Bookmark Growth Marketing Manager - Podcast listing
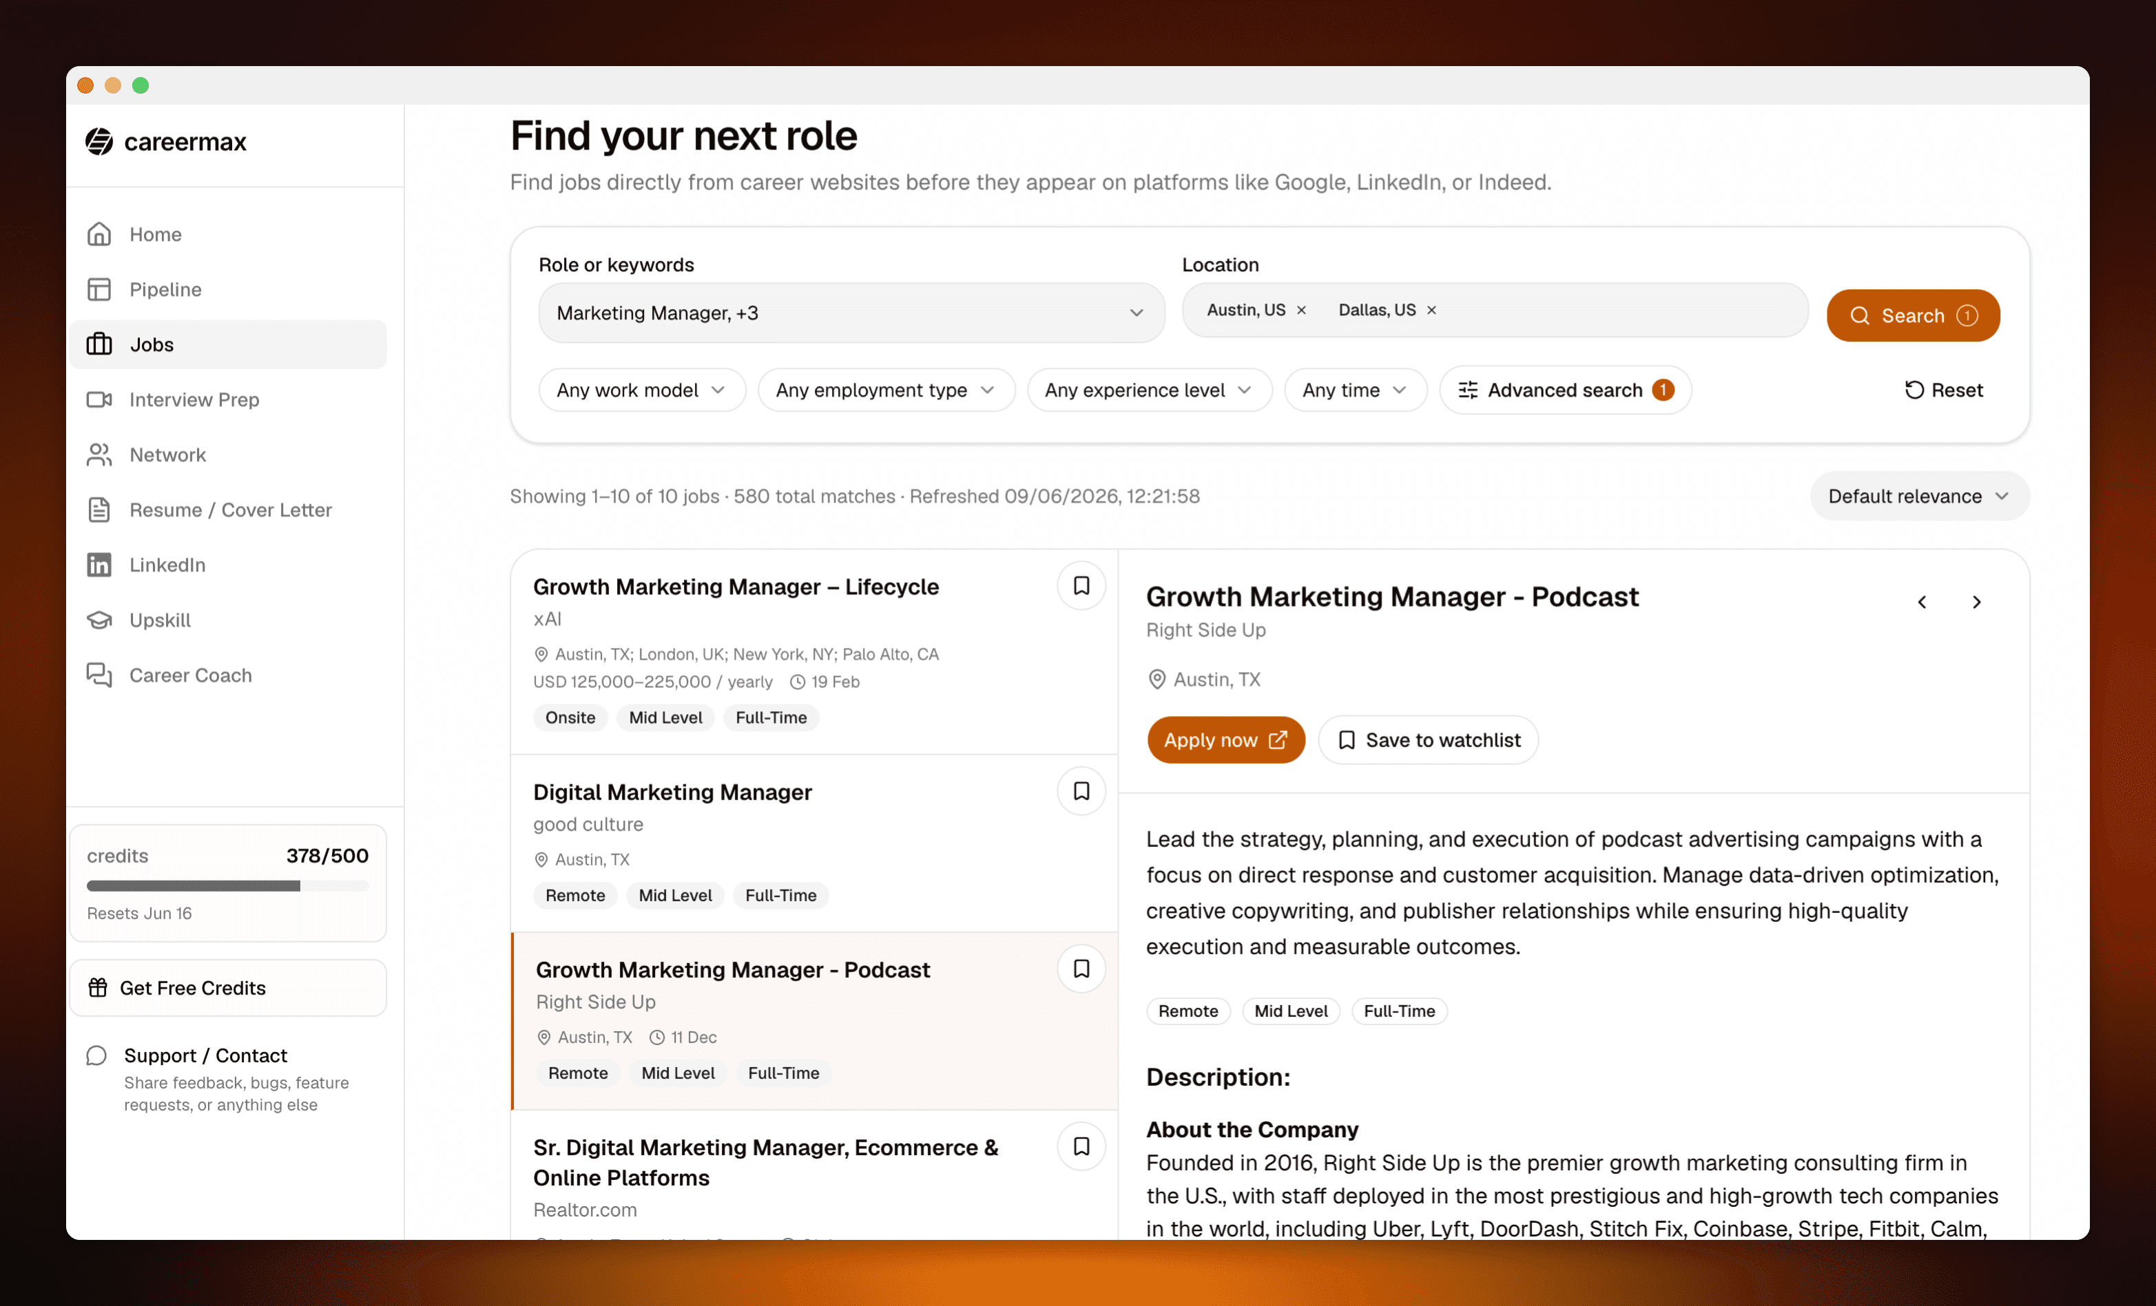This screenshot has height=1306, width=2156. (x=1081, y=969)
